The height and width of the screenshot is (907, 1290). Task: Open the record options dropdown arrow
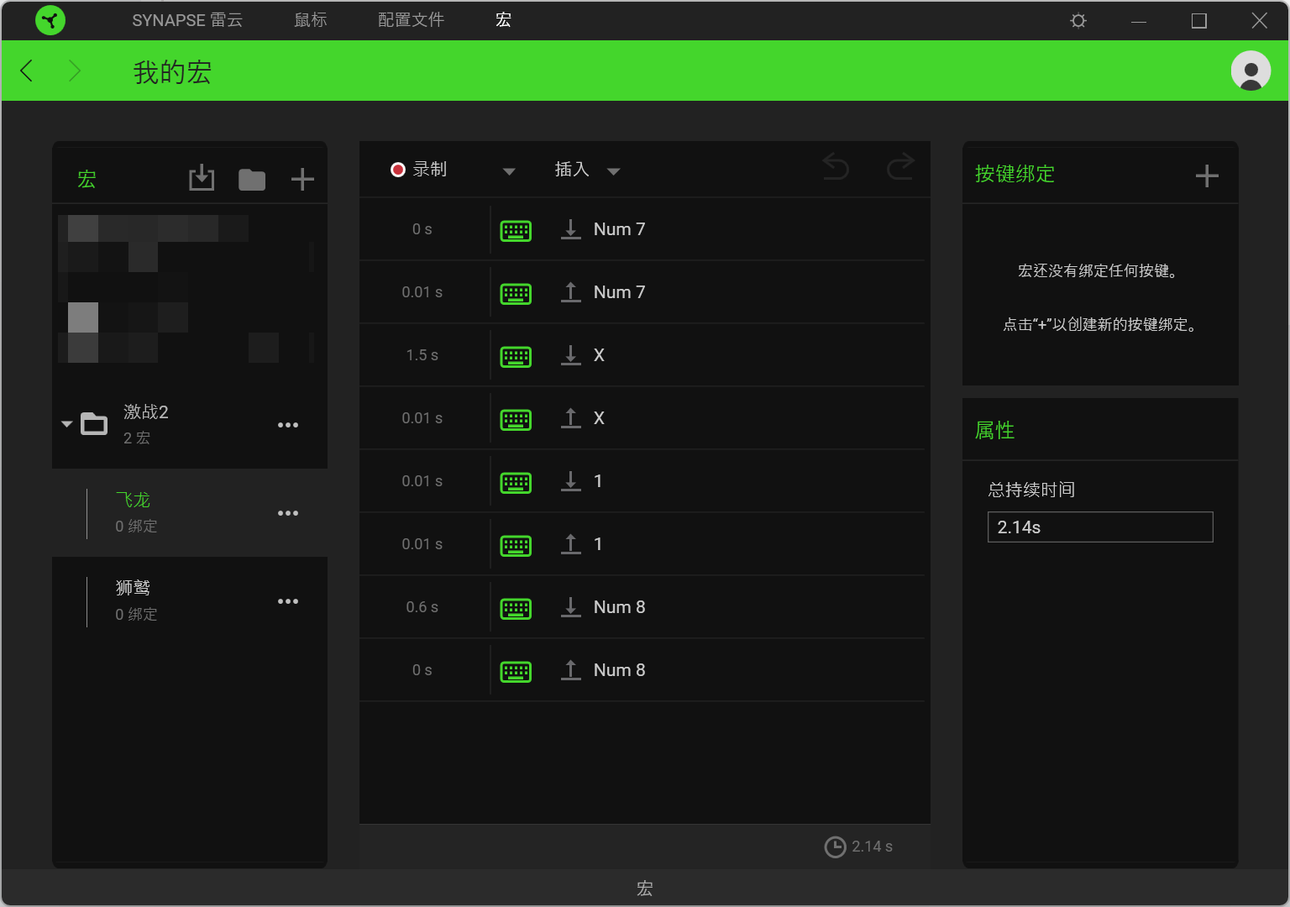(x=509, y=171)
